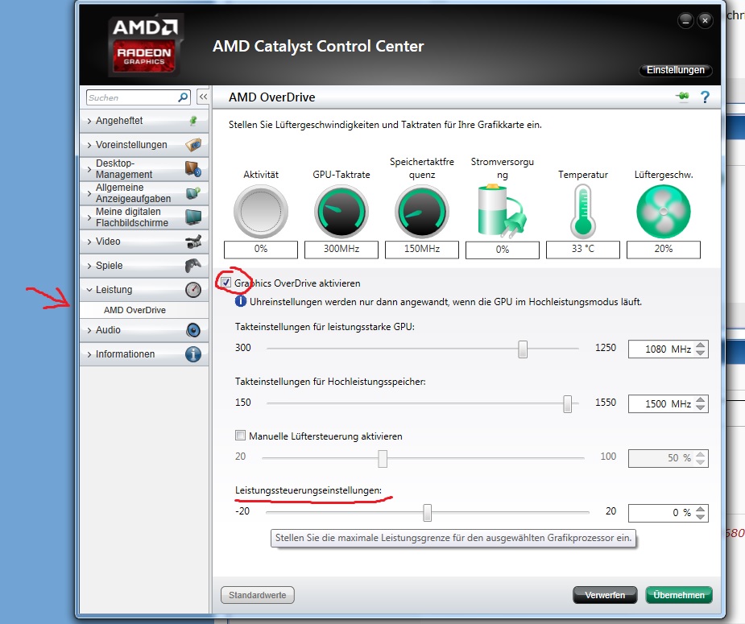This screenshot has height=624, width=745.
Task: Click the Desktop-Management icon
Action: (193, 168)
